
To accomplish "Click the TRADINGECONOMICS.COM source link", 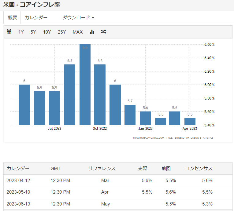I will click(x=148, y=138).
